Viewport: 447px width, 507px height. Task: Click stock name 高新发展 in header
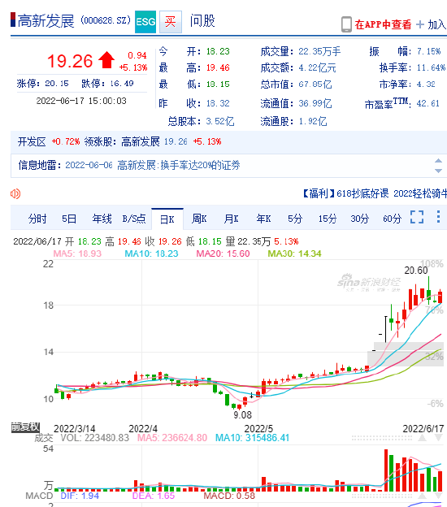[x=46, y=21]
